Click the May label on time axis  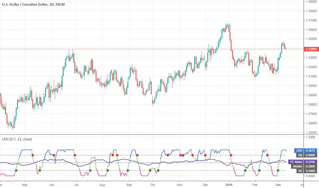pyautogui.click(x=25, y=185)
